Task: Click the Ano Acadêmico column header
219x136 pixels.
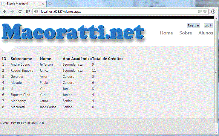Action: point(77,59)
